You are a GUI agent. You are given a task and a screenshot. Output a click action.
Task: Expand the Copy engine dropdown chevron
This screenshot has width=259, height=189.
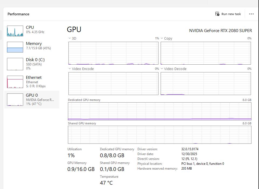pyautogui.click(x=162, y=38)
